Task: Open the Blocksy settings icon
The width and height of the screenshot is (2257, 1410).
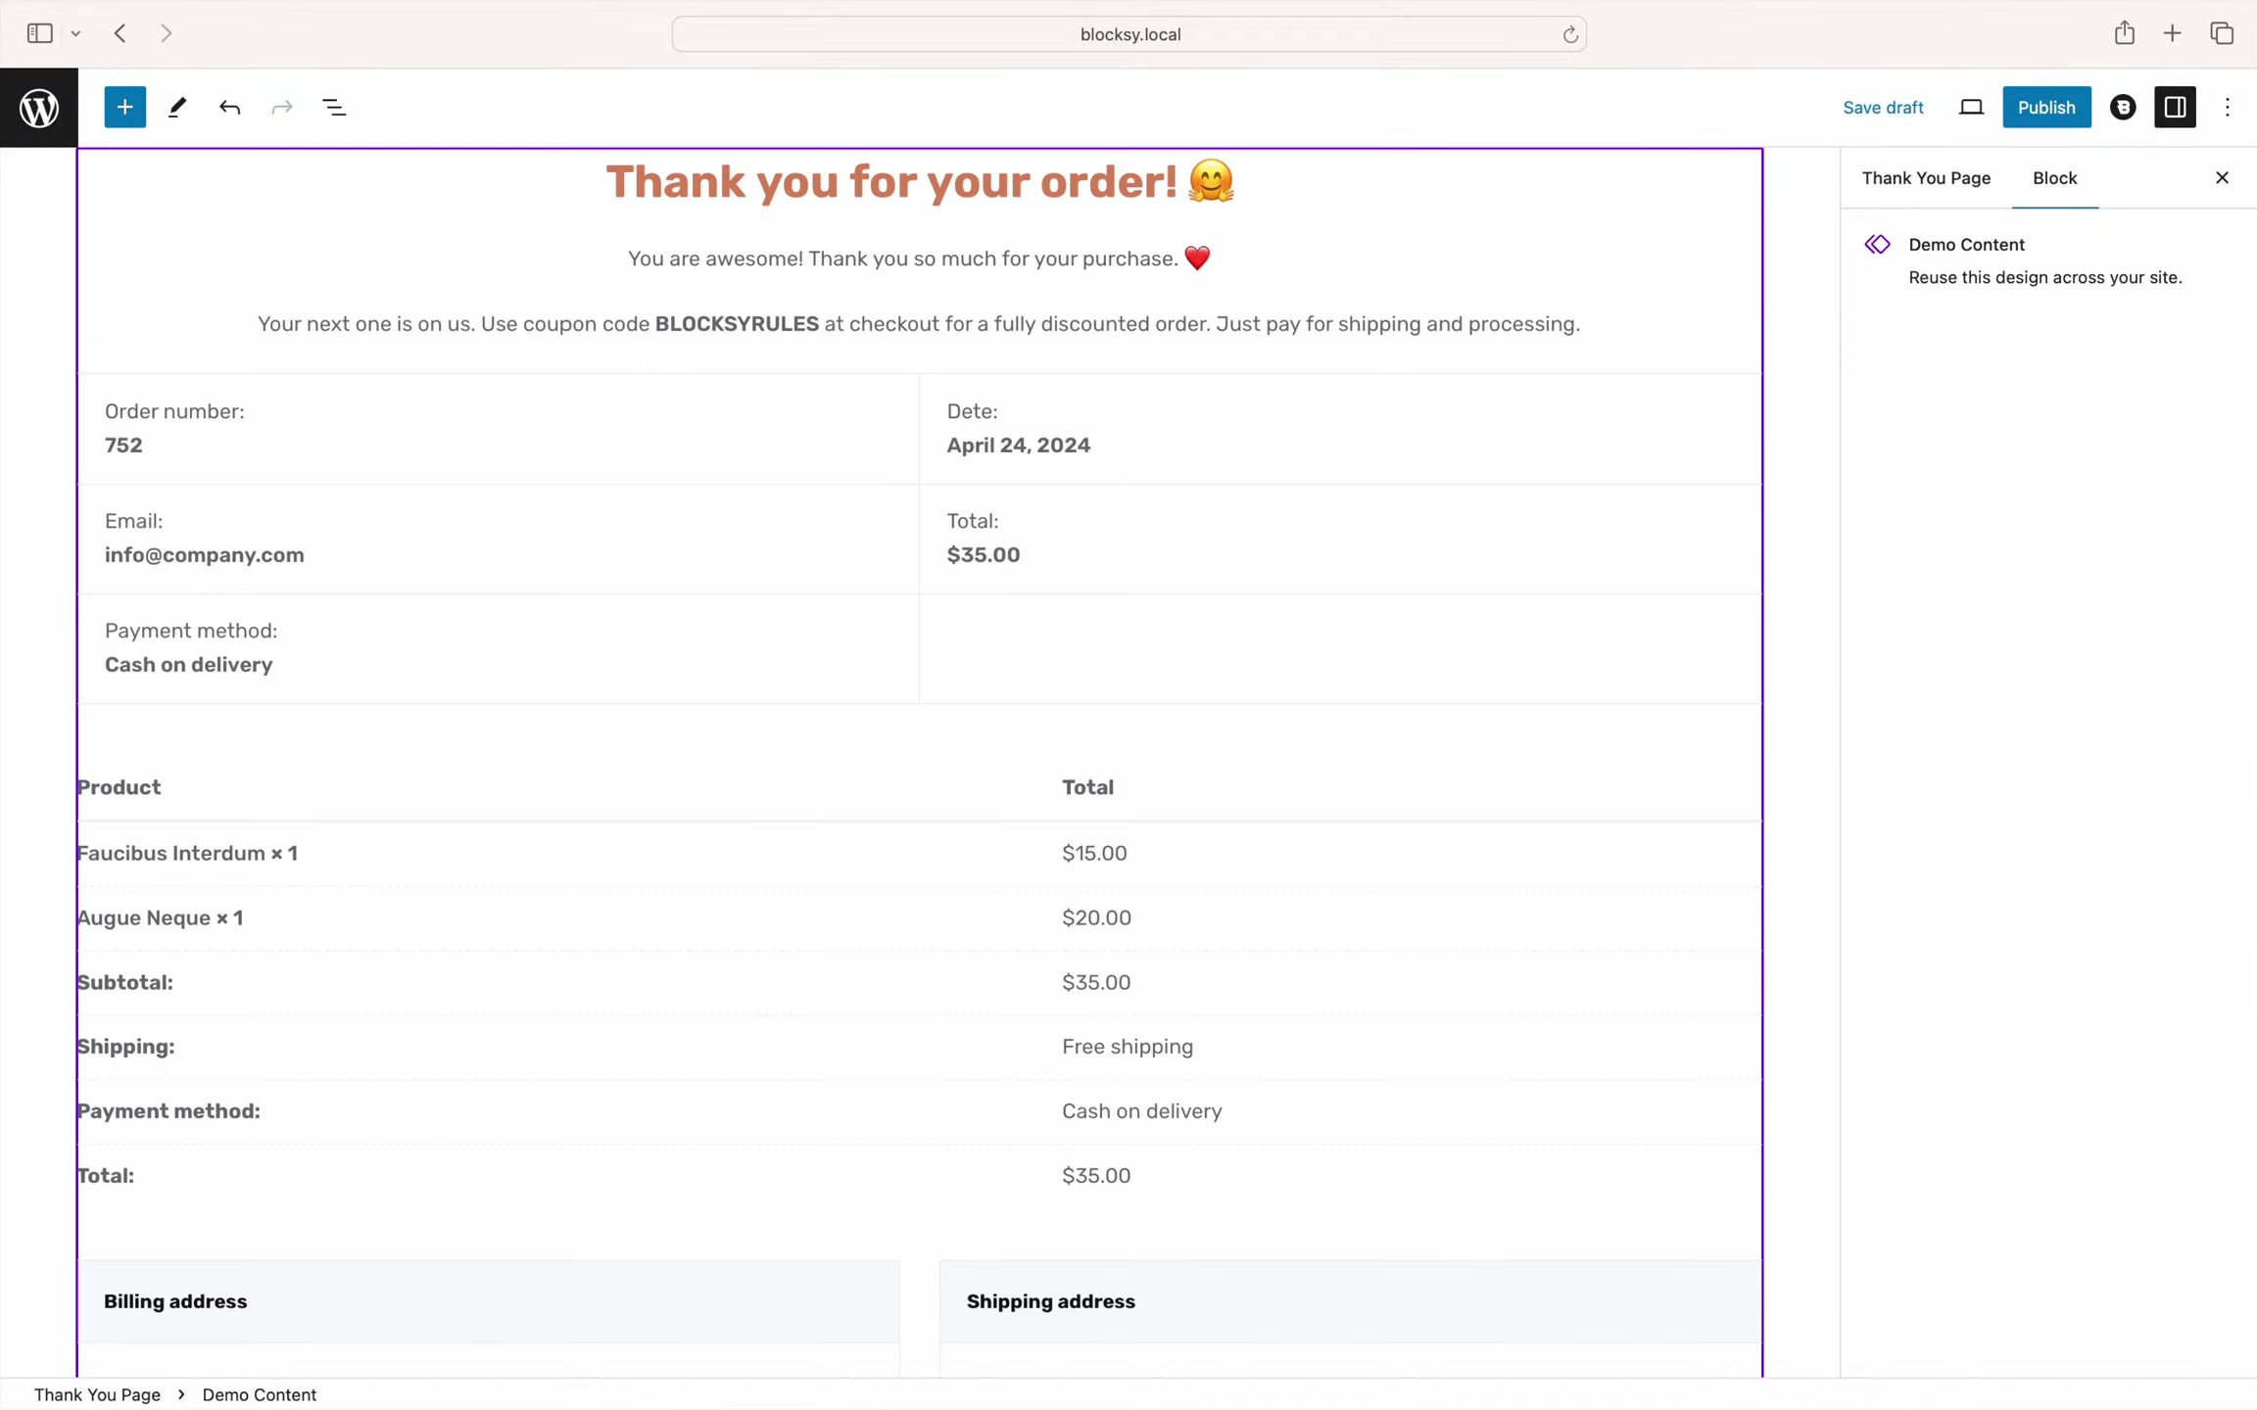Action: click(x=2123, y=108)
